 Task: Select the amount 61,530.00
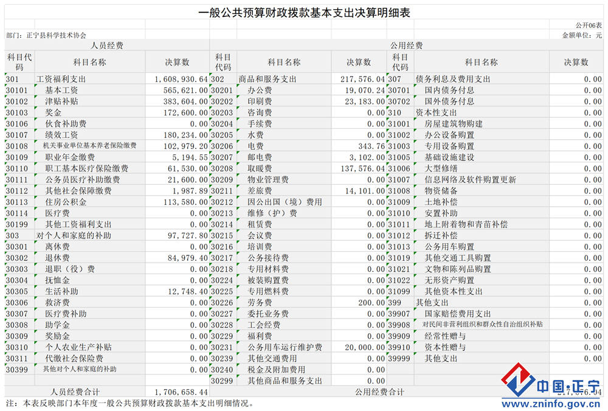(188, 168)
